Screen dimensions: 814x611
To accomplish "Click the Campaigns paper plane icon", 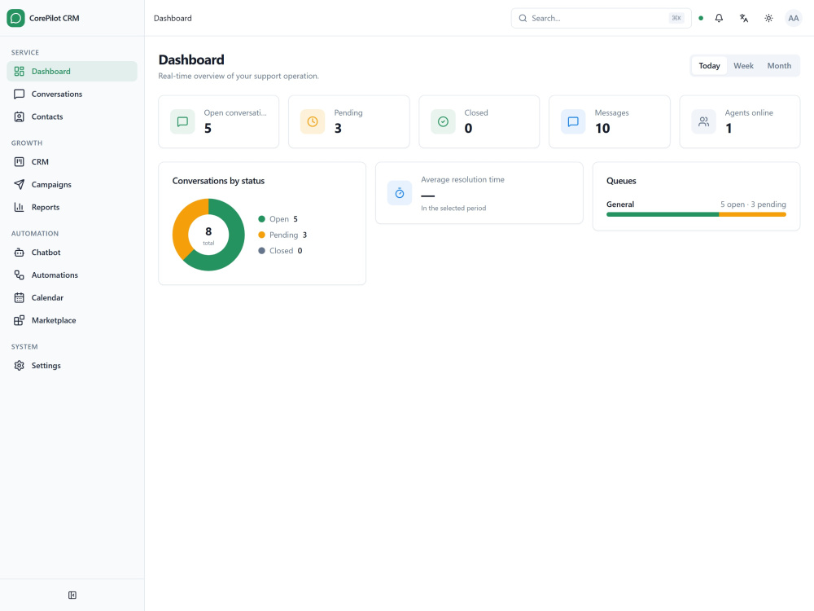I will [20, 184].
